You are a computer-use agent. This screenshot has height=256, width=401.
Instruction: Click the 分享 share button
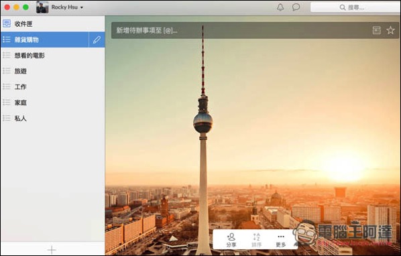click(231, 240)
